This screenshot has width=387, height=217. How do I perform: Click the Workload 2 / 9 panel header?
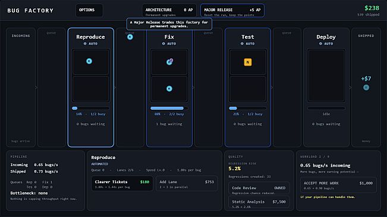(x=314, y=157)
